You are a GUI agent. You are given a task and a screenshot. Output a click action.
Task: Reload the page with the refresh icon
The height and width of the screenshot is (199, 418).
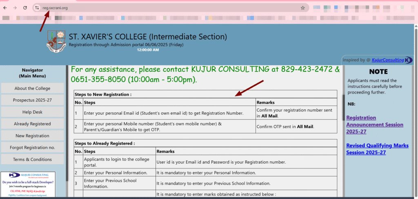tap(25, 8)
